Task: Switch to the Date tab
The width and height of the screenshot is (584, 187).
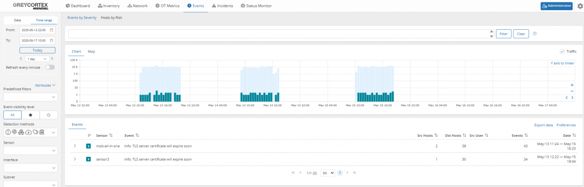Action: pyautogui.click(x=17, y=20)
